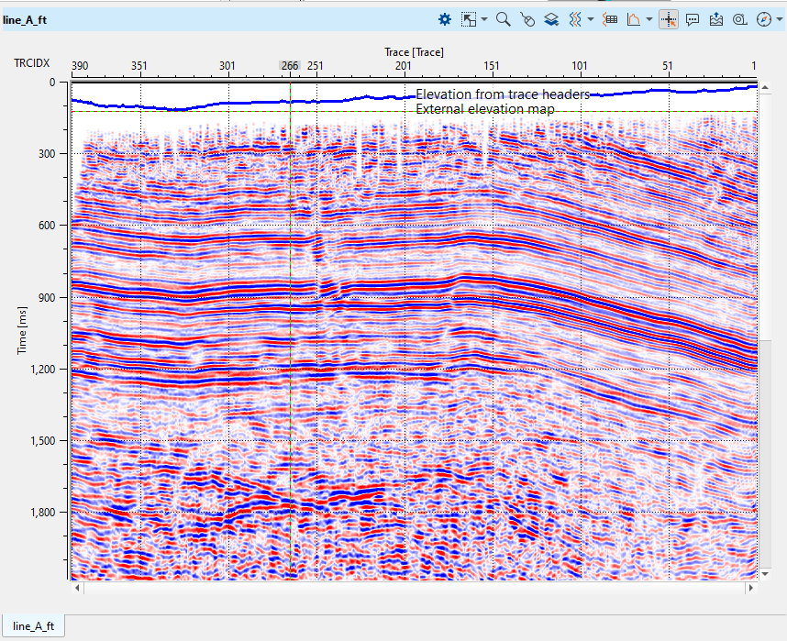Expand the wiggle display dropdown arrow
The image size is (787, 641).
pos(591,19)
